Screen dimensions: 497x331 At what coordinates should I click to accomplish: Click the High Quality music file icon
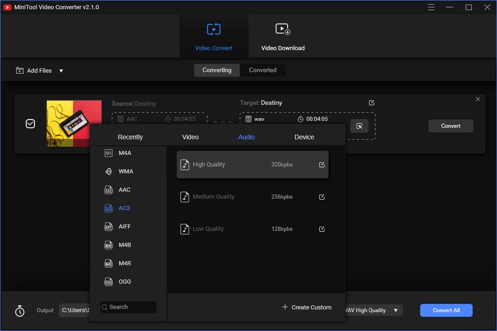(185, 165)
